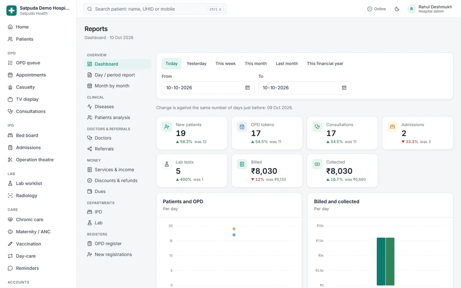Click the Discounts & refunds percent icon
Screen dimensions: 461x288
coord(90,180)
